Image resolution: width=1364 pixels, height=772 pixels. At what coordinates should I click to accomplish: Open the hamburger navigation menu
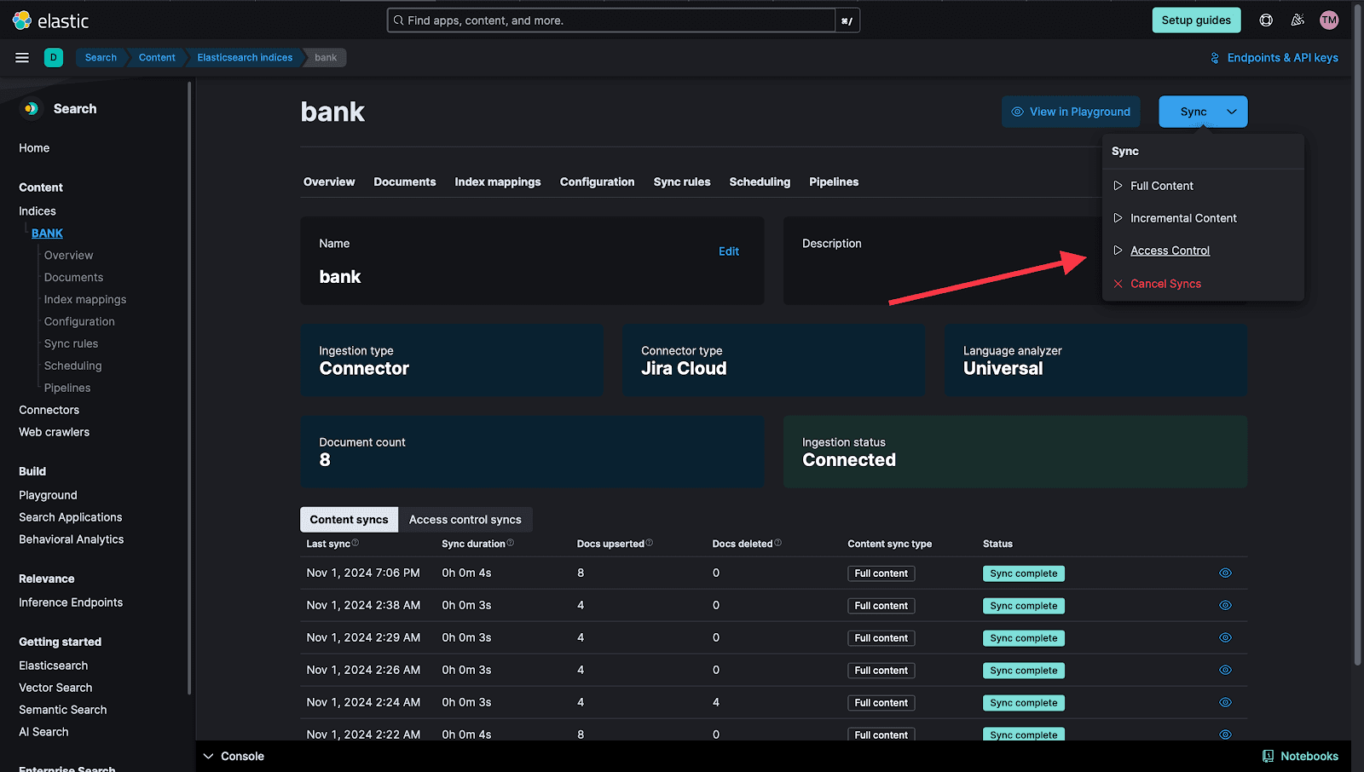21,57
